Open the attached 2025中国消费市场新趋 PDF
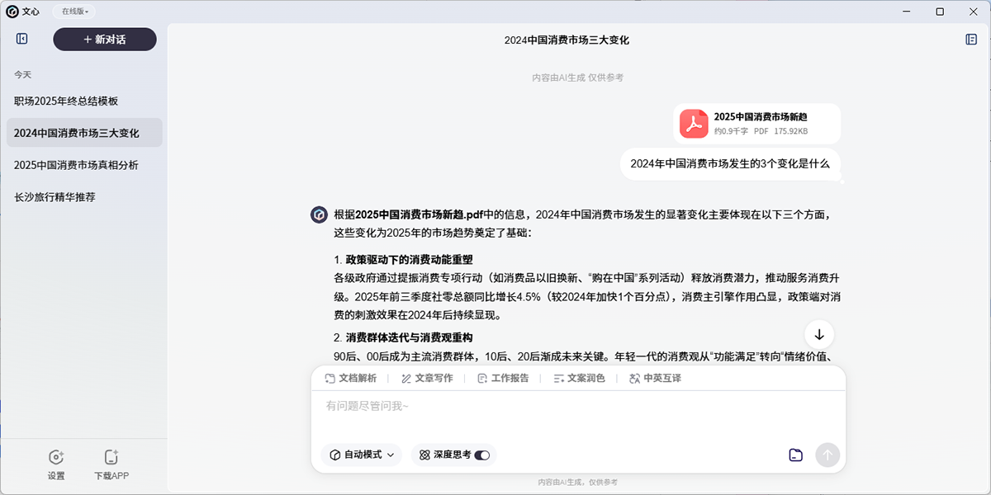 tap(756, 124)
